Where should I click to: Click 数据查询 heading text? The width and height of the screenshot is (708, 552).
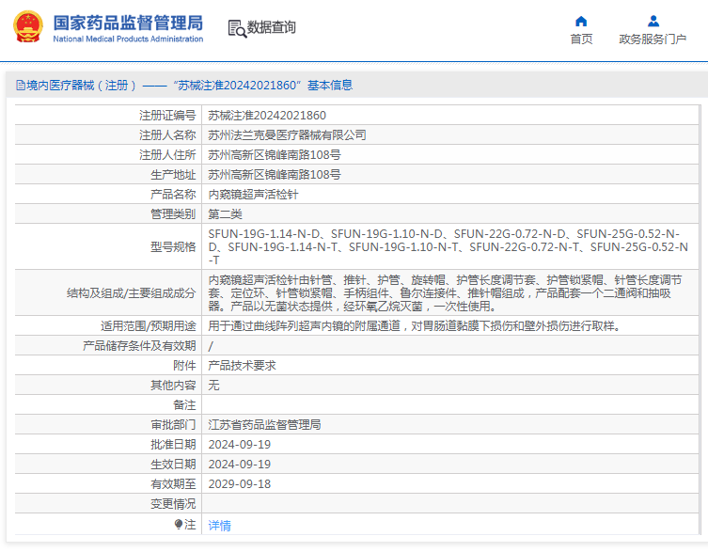[271, 27]
